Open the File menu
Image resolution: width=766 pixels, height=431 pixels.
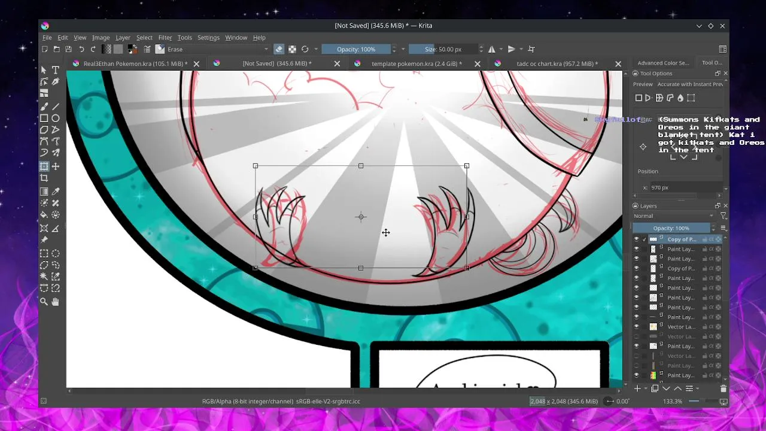click(x=47, y=38)
